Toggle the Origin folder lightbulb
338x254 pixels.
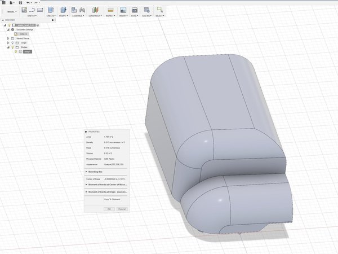[12, 43]
